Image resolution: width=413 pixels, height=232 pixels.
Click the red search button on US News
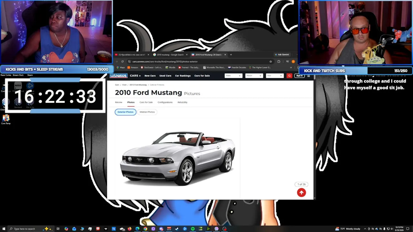point(289,76)
